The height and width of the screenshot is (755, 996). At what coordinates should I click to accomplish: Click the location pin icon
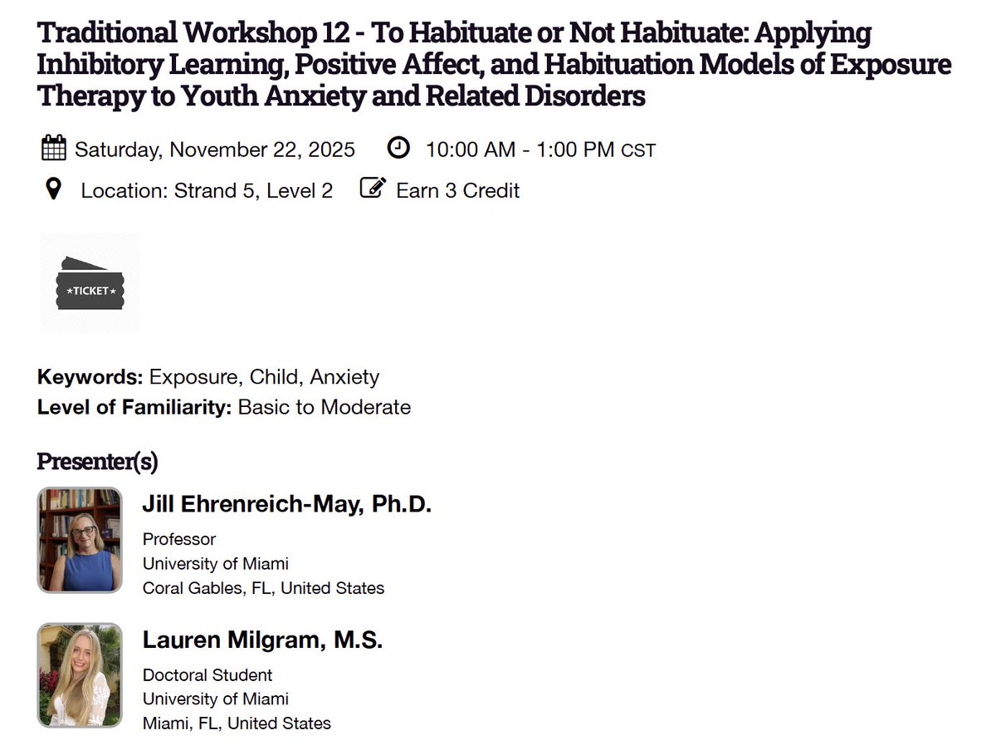click(53, 190)
